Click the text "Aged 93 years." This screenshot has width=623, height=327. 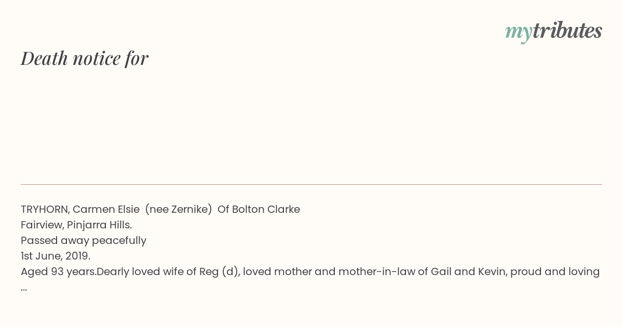pos(58,272)
